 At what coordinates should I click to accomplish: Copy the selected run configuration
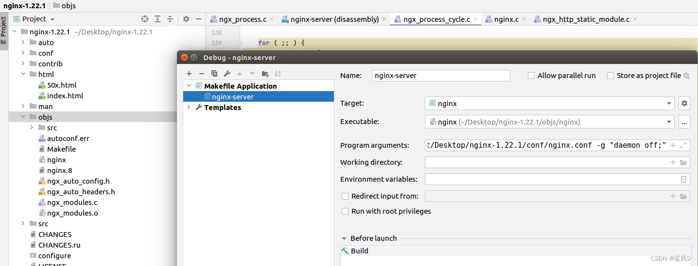coord(214,74)
